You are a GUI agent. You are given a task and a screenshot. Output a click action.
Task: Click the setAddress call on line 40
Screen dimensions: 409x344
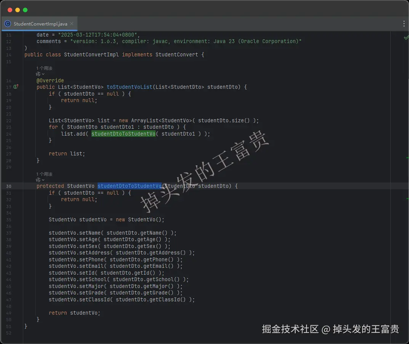[x=122, y=253]
